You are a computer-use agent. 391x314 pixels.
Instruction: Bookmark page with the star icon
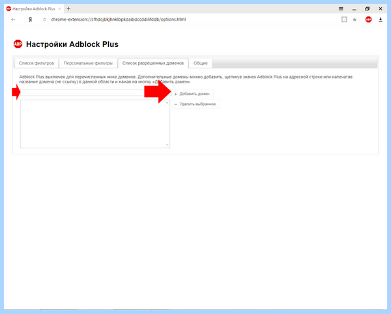(355, 20)
